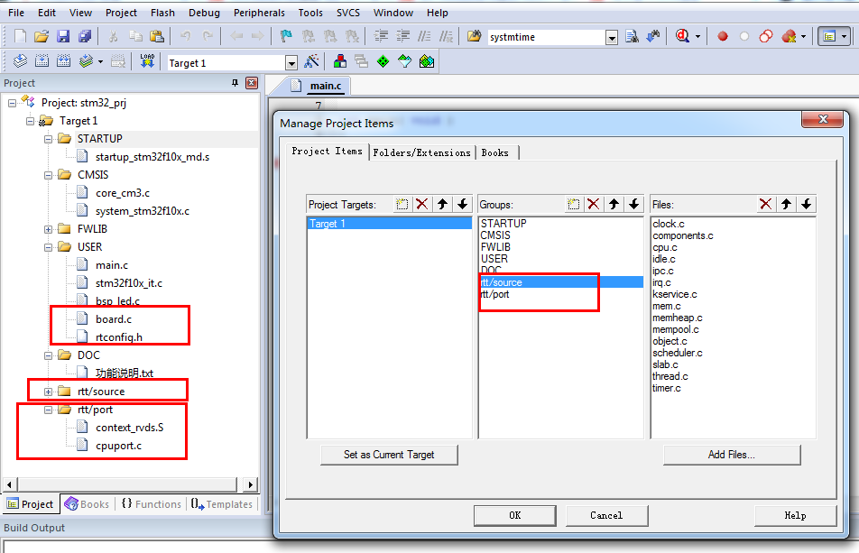Click the window layout icon

829,37
